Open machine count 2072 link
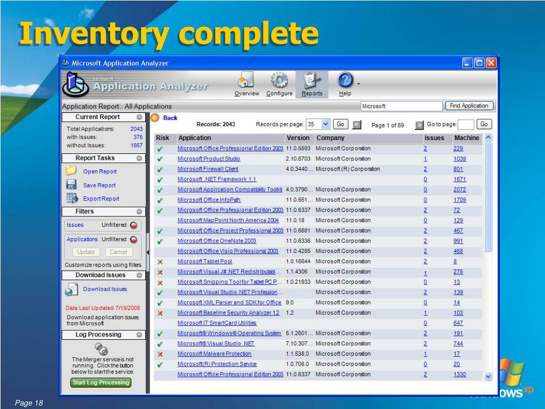545x409 pixels. pyautogui.click(x=459, y=190)
